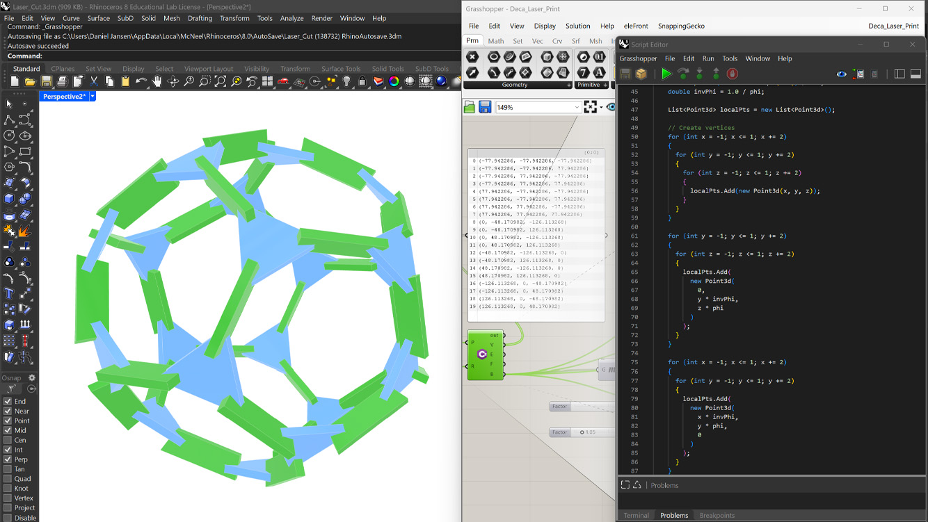928x522 pixels.
Task: Click the lightbulb Show/Hide objects icon
Action: (x=346, y=81)
